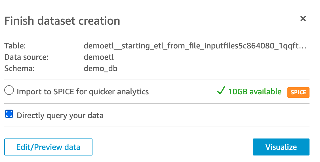Screen dimensions: 320x162
Task: Click the ellipsis ending the table name
Action: click(303, 46)
